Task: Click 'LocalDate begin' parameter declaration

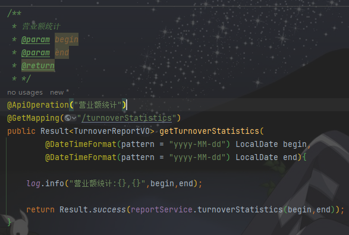Action: (271, 145)
